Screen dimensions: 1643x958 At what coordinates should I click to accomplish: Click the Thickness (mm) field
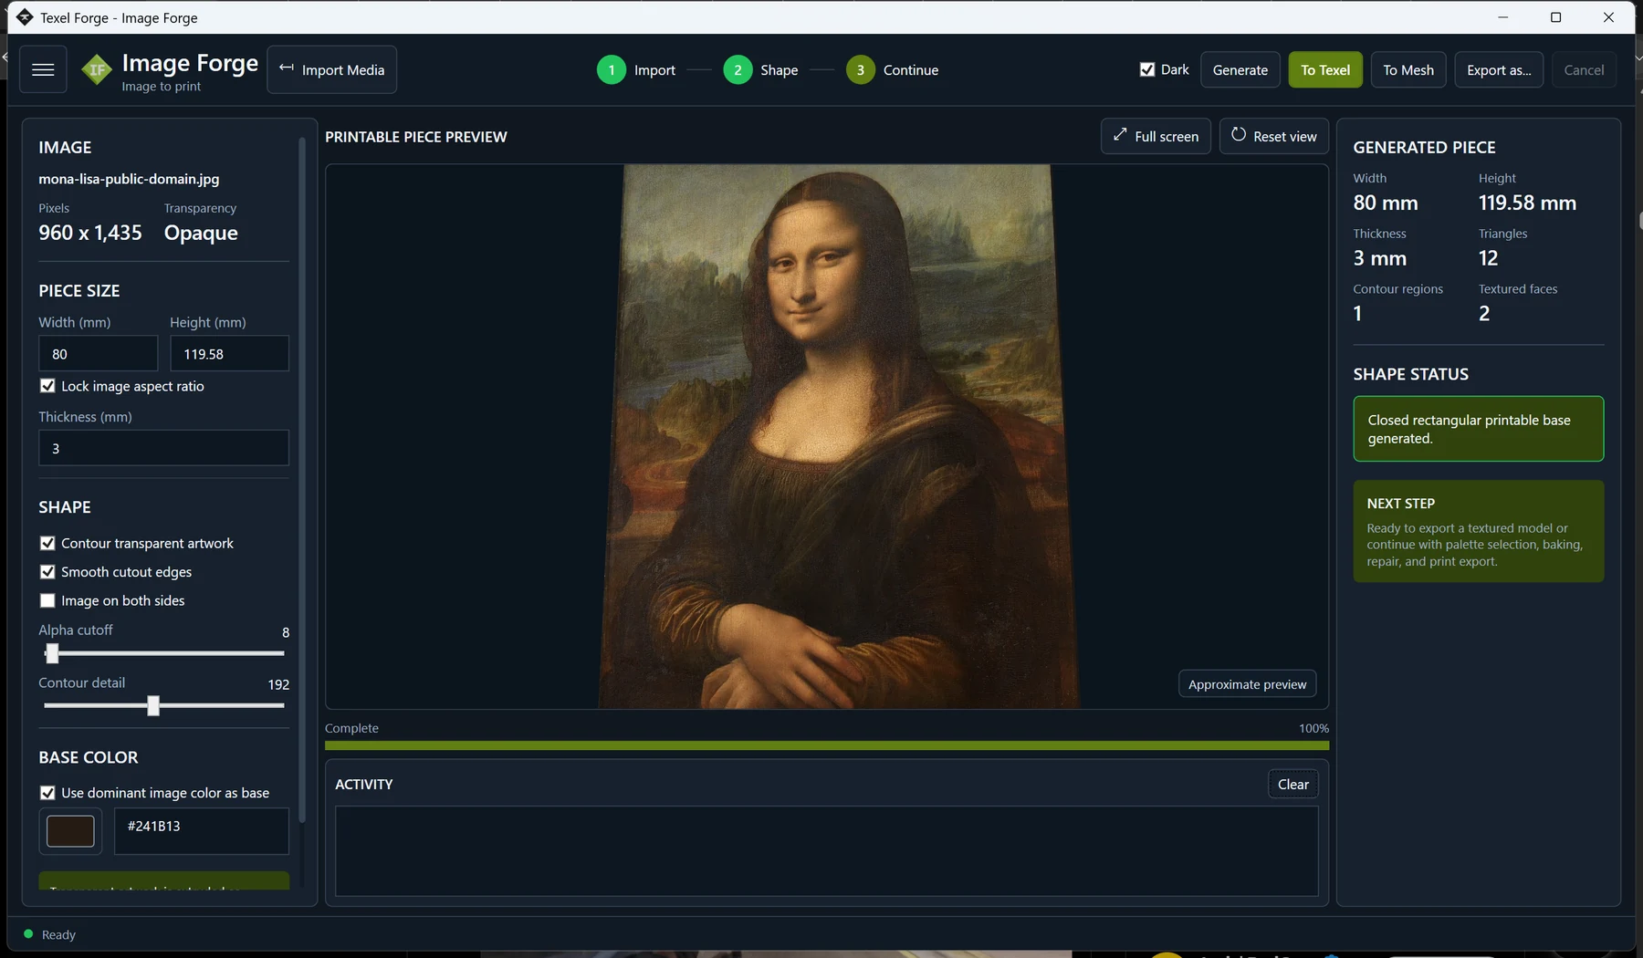(163, 448)
